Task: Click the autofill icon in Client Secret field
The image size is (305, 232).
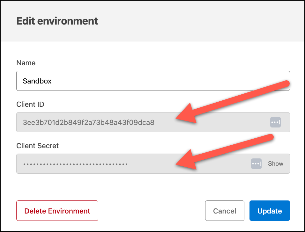Action: (256, 163)
